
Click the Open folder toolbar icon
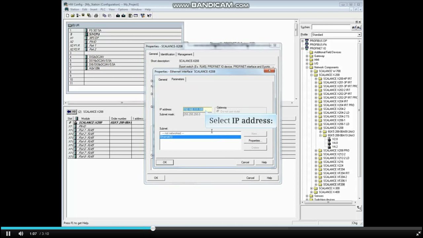(73, 15)
